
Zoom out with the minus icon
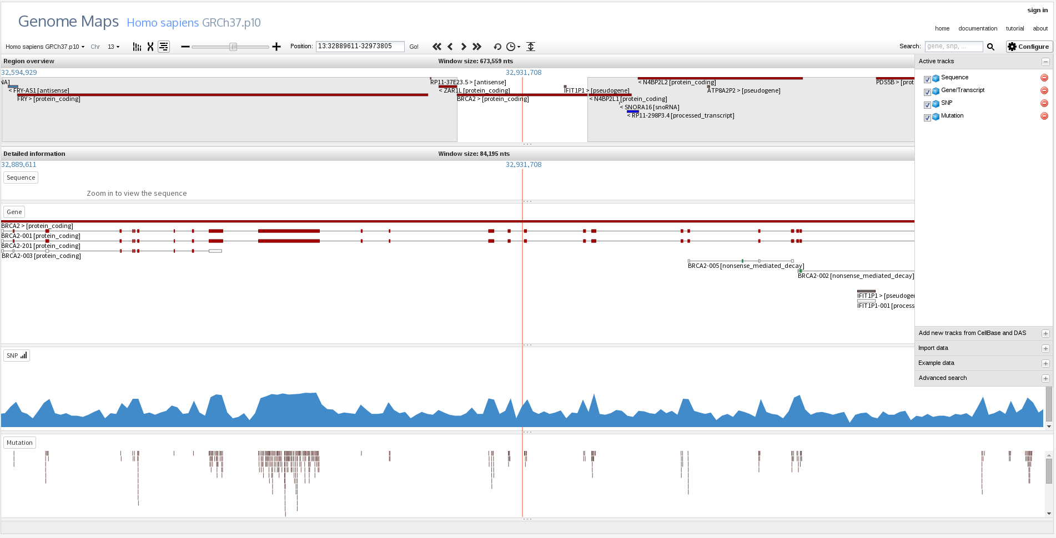[185, 47]
